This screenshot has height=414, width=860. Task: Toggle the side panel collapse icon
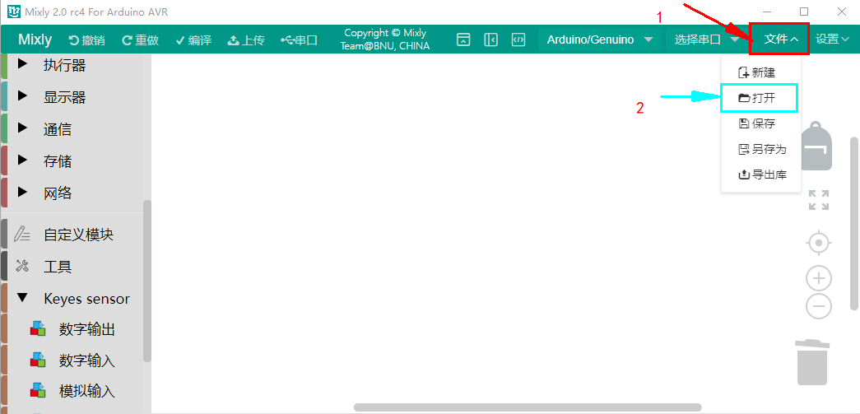click(x=490, y=40)
